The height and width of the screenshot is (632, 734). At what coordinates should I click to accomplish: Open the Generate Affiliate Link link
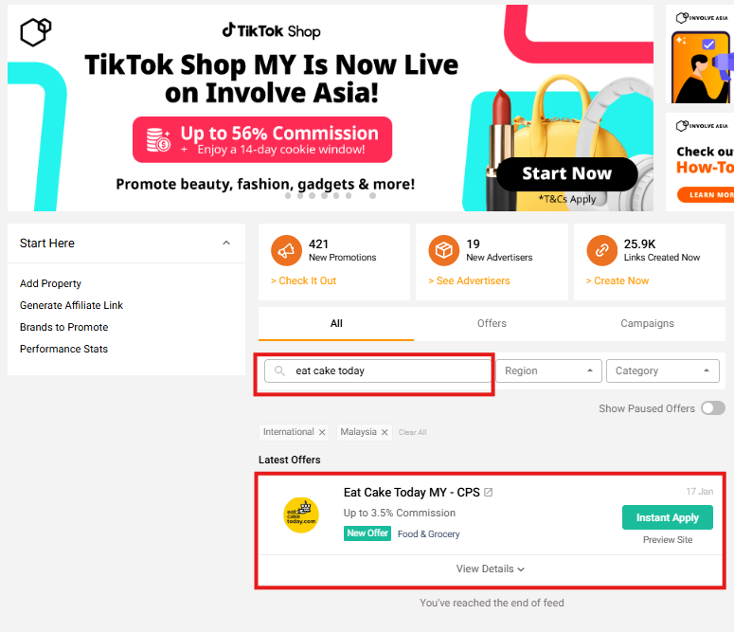71,305
